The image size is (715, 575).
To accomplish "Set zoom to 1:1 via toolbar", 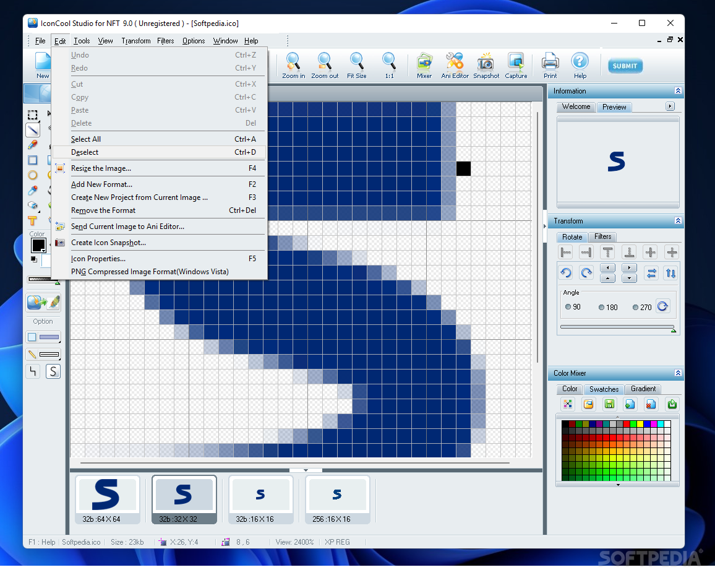I will click(389, 66).
